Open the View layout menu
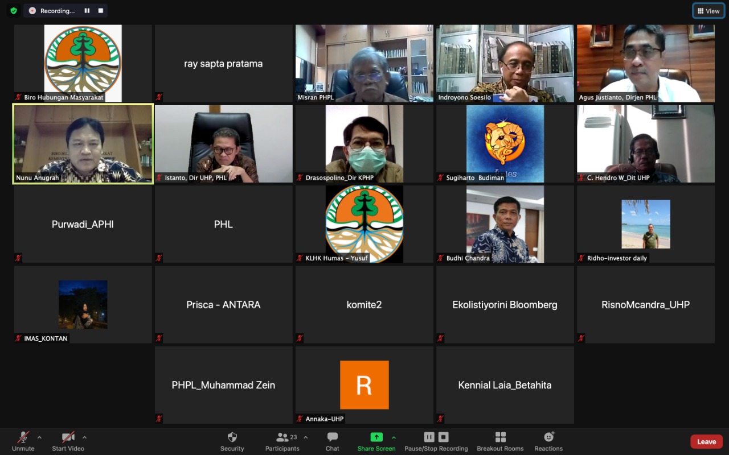729x455 pixels. pyautogui.click(x=708, y=11)
